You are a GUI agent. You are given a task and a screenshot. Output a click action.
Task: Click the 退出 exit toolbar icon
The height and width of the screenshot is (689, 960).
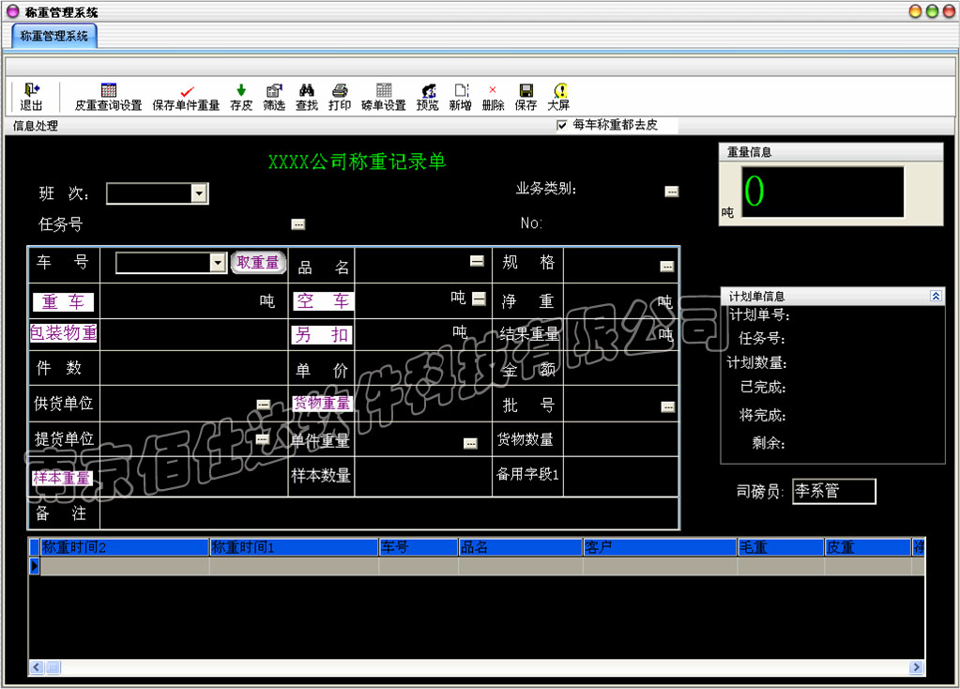[x=31, y=97]
